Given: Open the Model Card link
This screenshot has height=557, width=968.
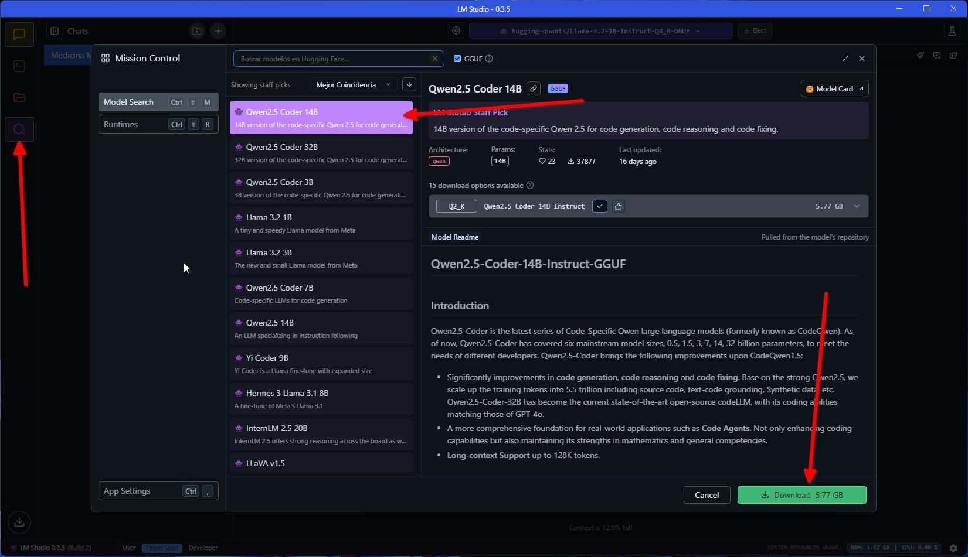Looking at the screenshot, I should (834, 88).
